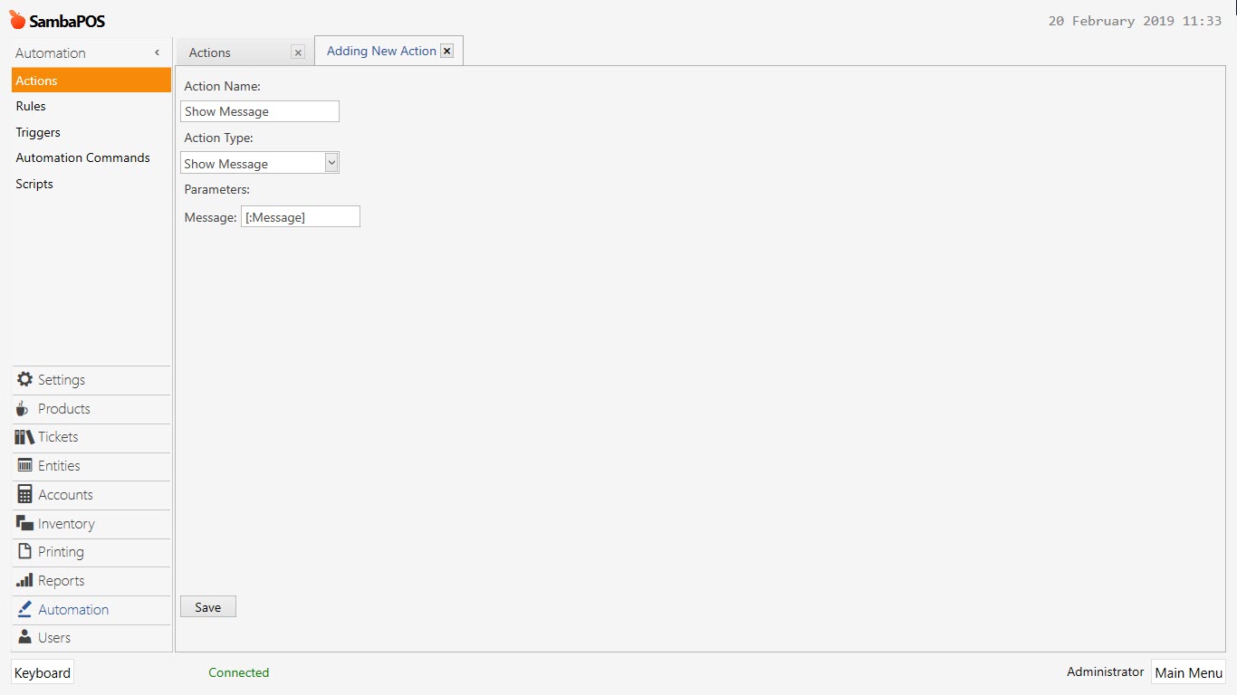1237x695 pixels.
Task: Open the Settings section via its gear icon
Action: pos(23,379)
